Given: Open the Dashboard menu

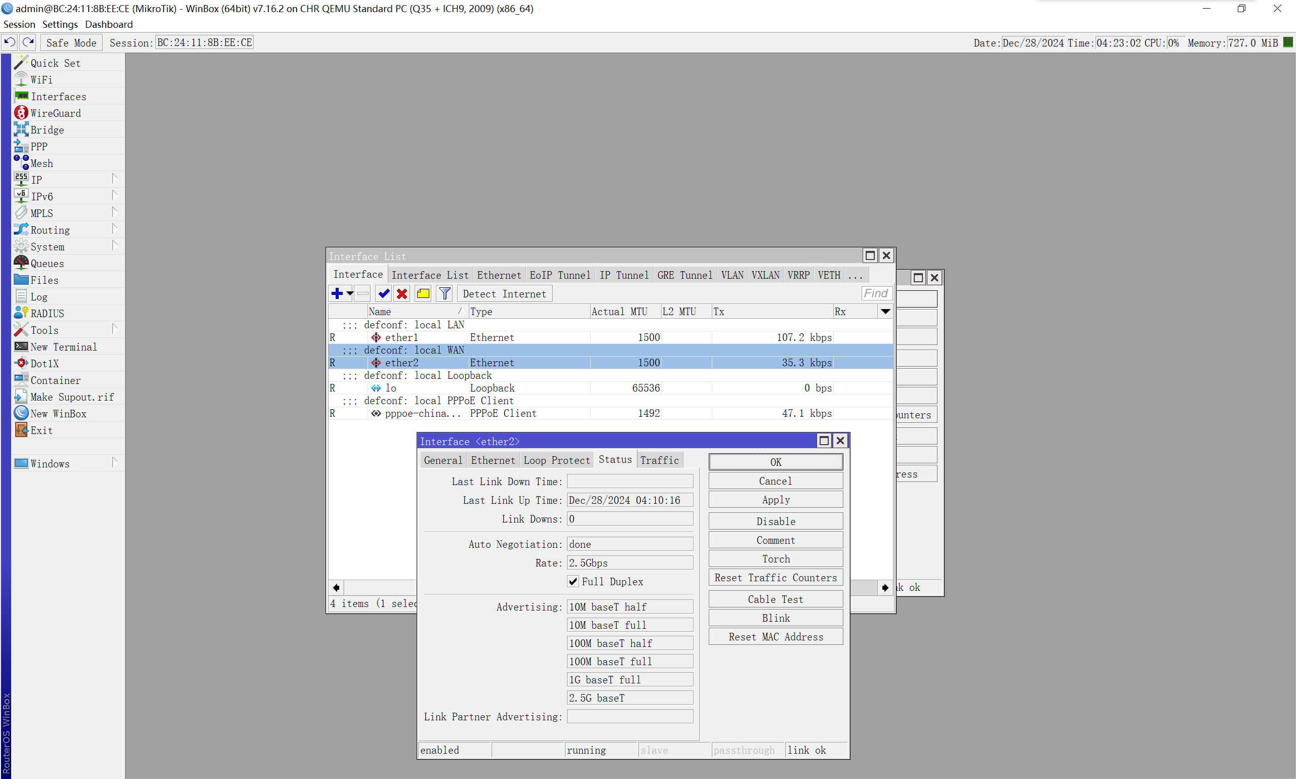Looking at the screenshot, I should pos(109,25).
